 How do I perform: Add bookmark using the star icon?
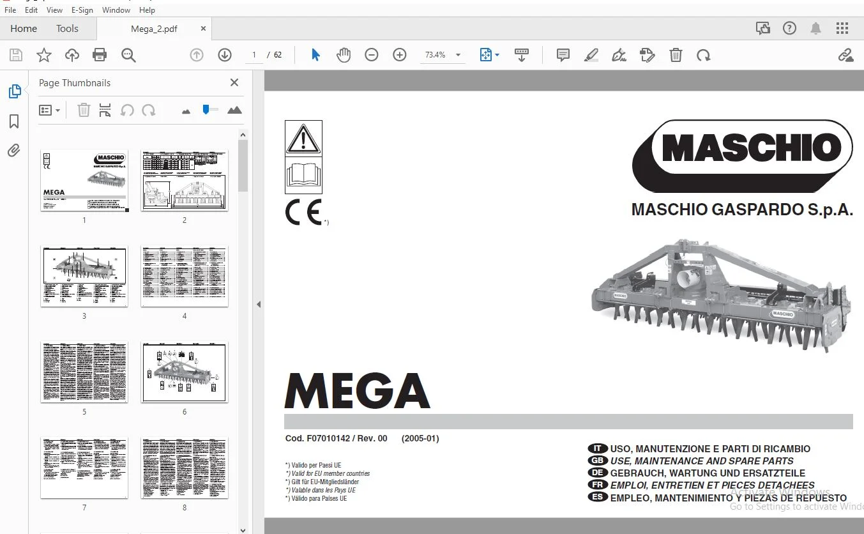(44, 55)
